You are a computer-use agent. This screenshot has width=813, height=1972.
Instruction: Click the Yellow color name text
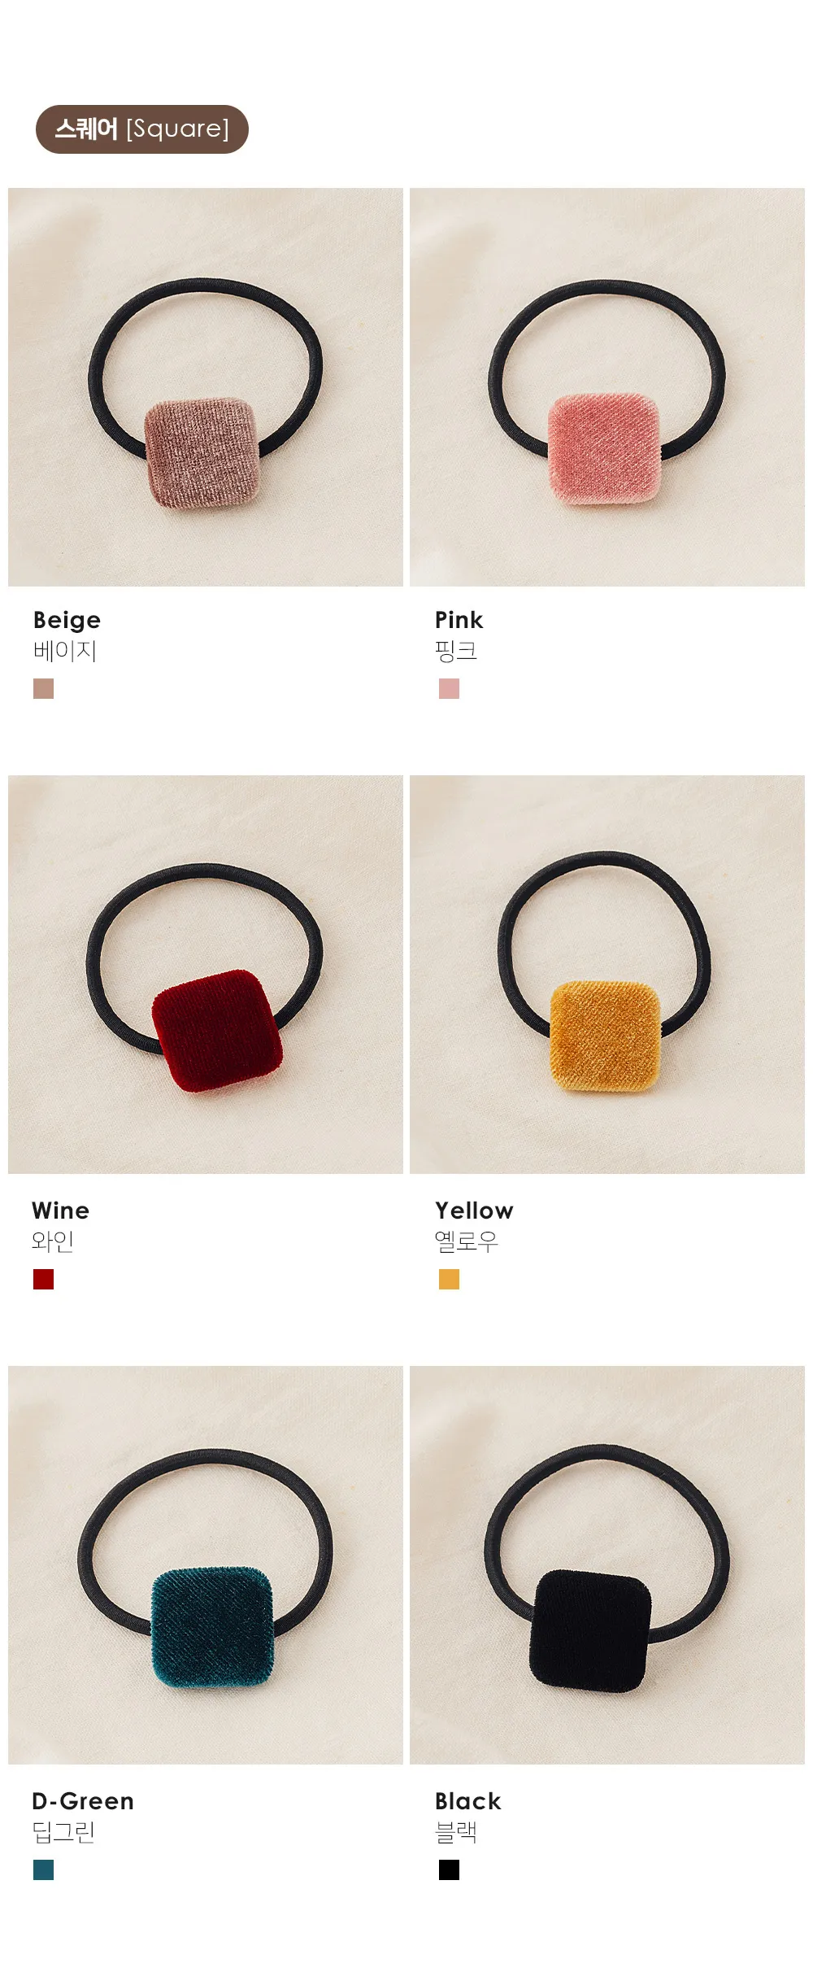(474, 1211)
